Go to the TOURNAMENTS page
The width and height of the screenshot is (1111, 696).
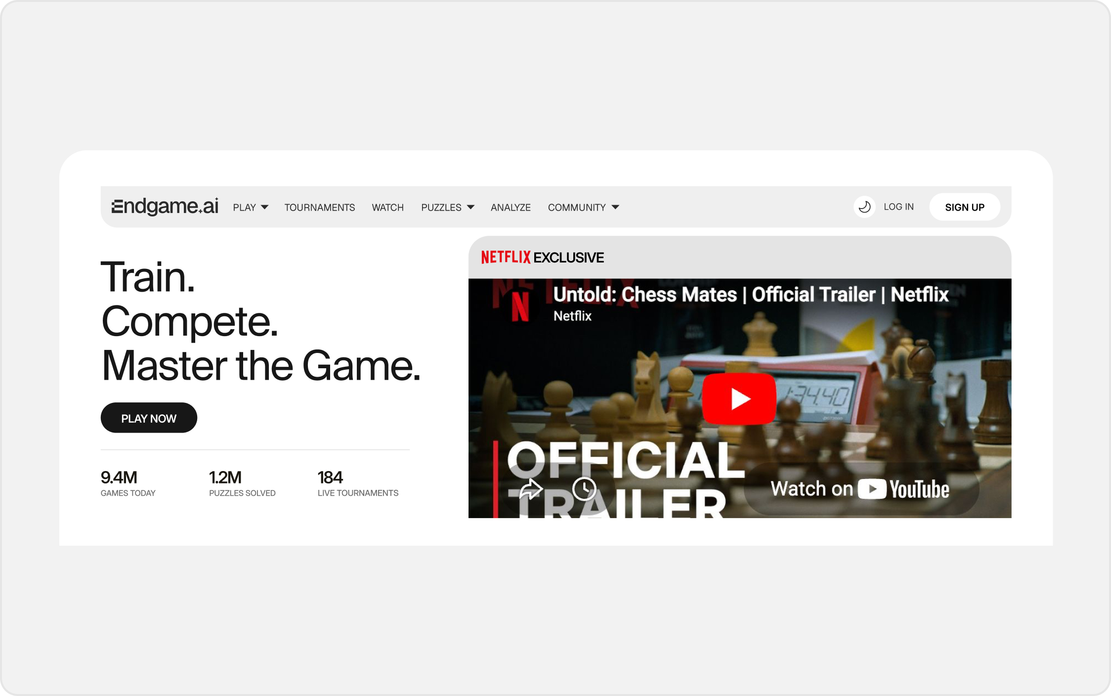pyautogui.click(x=320, y=207)
